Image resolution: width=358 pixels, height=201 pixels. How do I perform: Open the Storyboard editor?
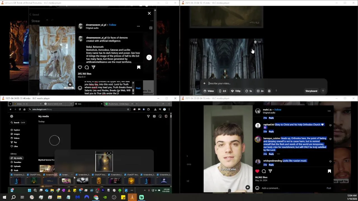311,91
